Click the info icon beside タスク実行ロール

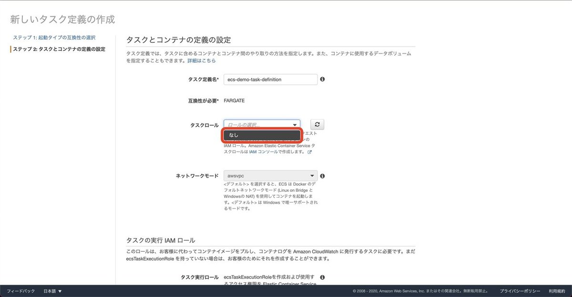(322, 276)
